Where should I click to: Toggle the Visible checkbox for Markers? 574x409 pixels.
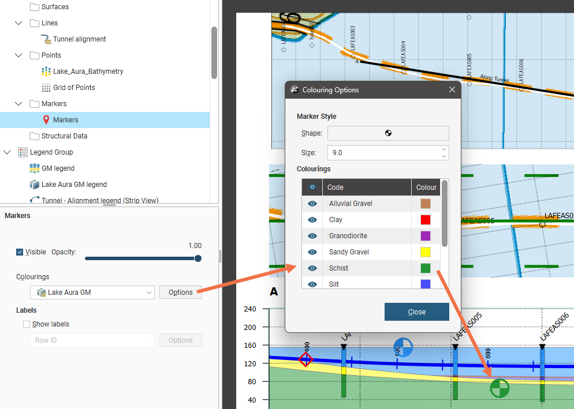[x=20, y=252]
